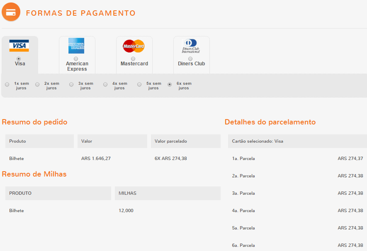Choose 4x sem juros installment option

pos(106,84)
